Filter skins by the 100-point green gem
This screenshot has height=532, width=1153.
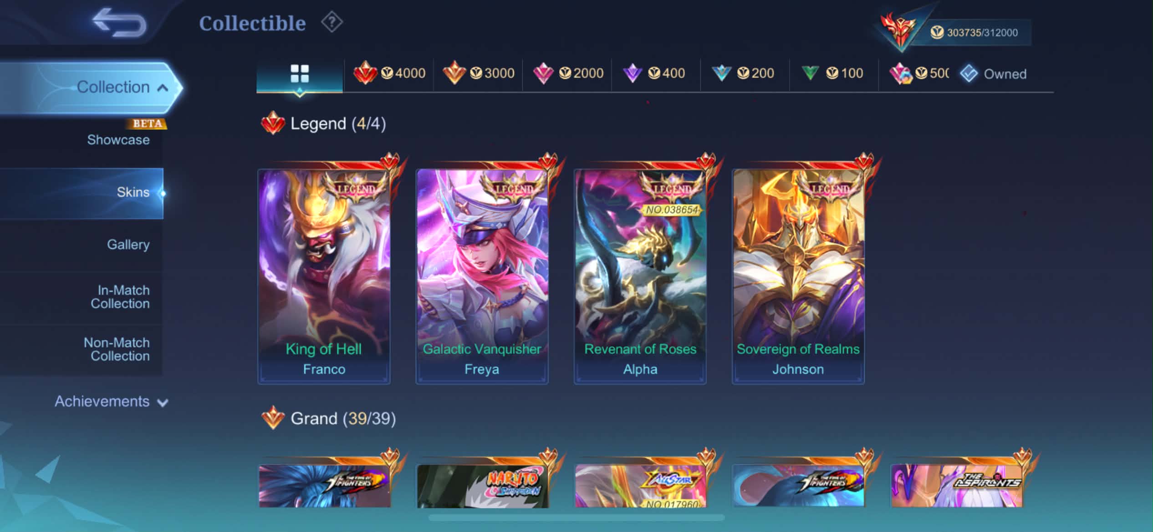(832, 73)
